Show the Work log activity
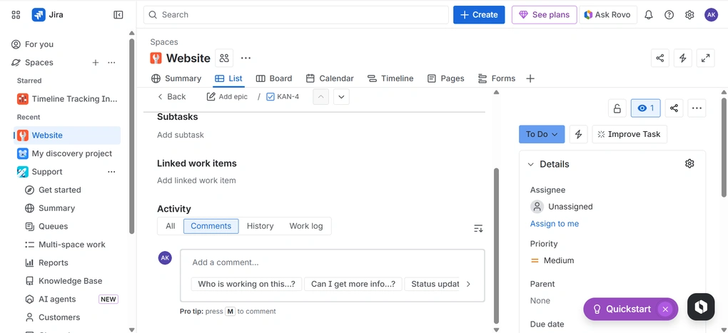Image resolution: width=728 pixels, height=333 pixels. coord(306,226)
